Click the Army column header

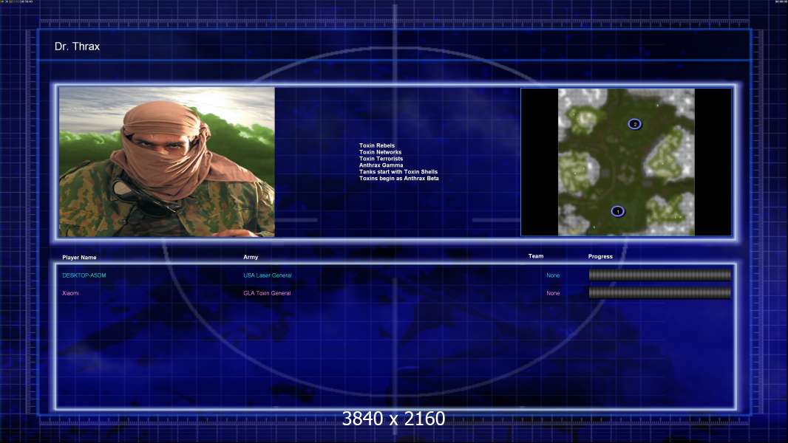click(x=251, y=257)
